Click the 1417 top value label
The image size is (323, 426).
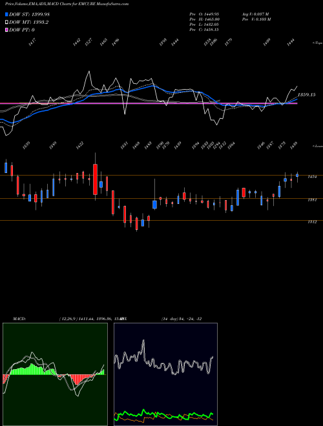point(32,43)
